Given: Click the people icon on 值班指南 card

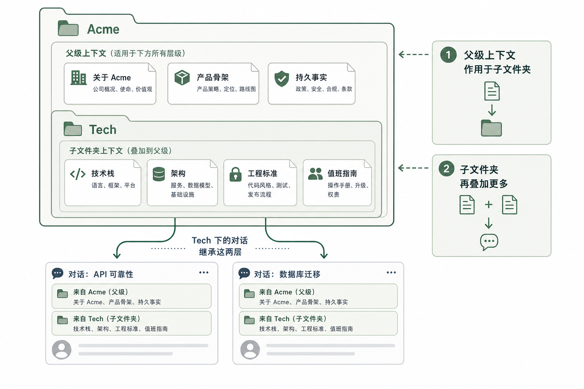Looking at the screenshot, I should (315, 174).
